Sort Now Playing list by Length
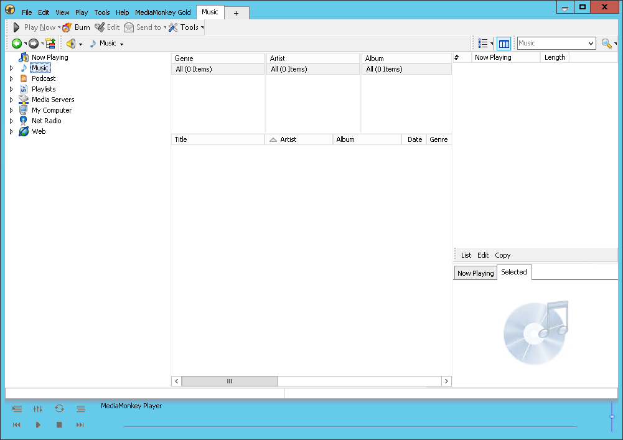 [555, 57]
